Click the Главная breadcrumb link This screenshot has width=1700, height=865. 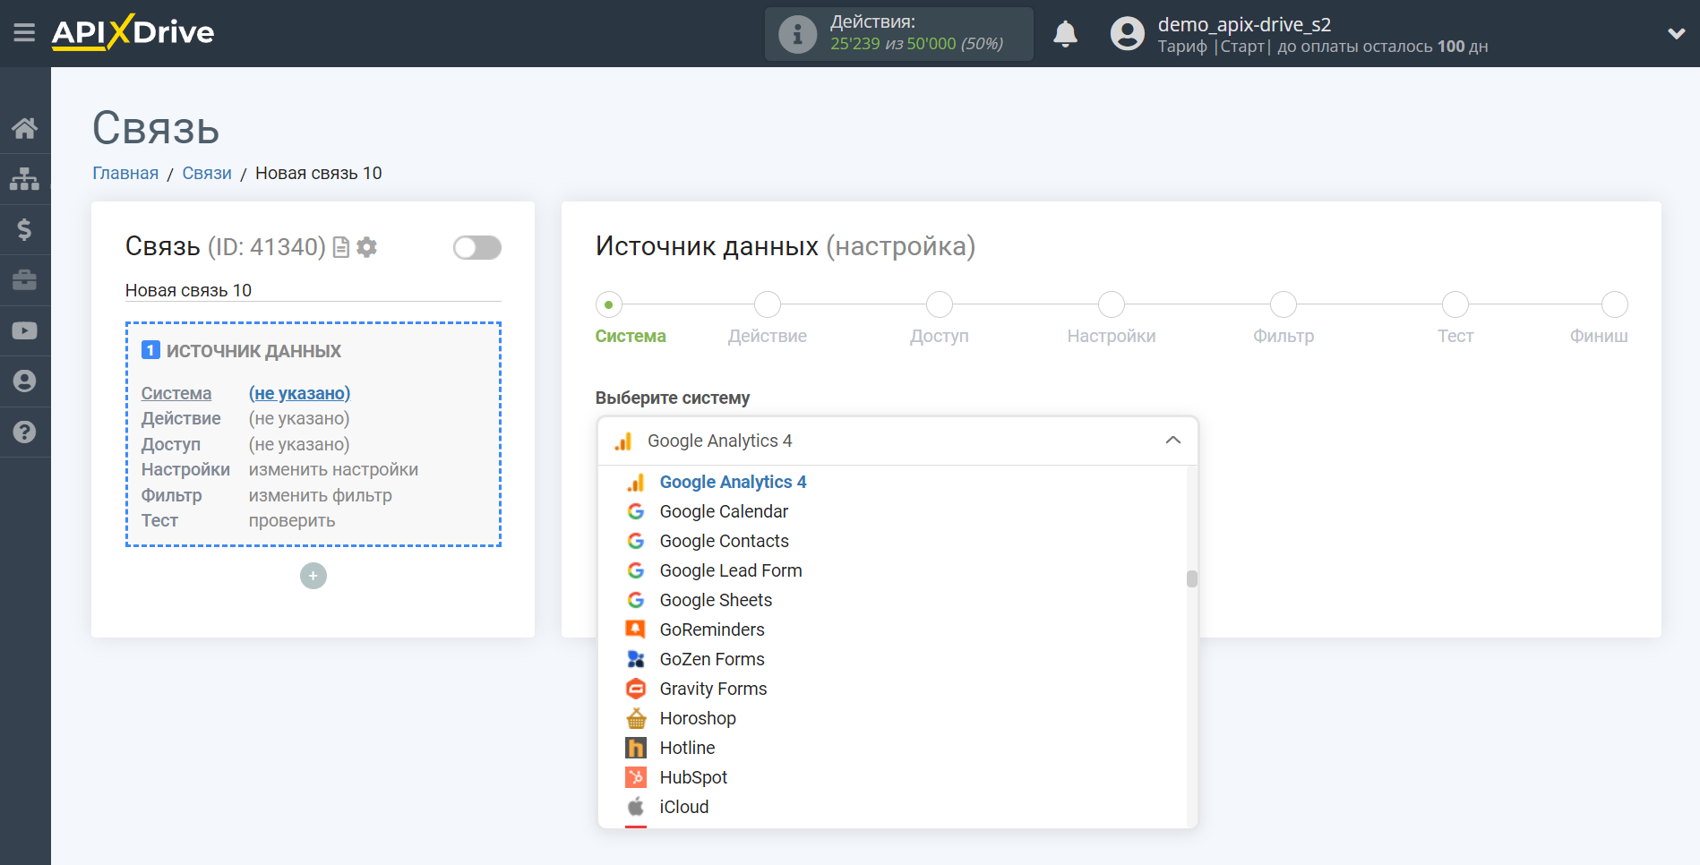pos(125,173)
